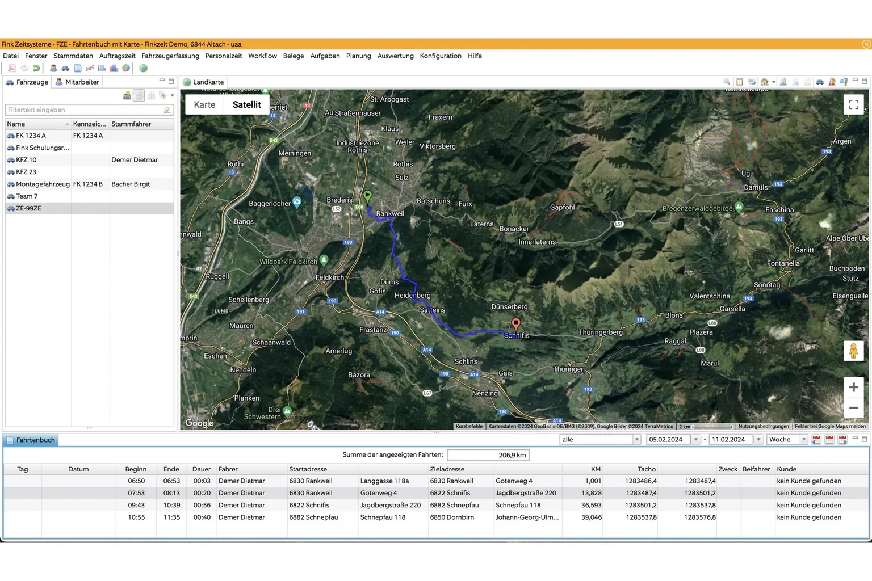Click the PDF export icon in toolbar
Screen dimensions: 872x581
tap(12, 68)
